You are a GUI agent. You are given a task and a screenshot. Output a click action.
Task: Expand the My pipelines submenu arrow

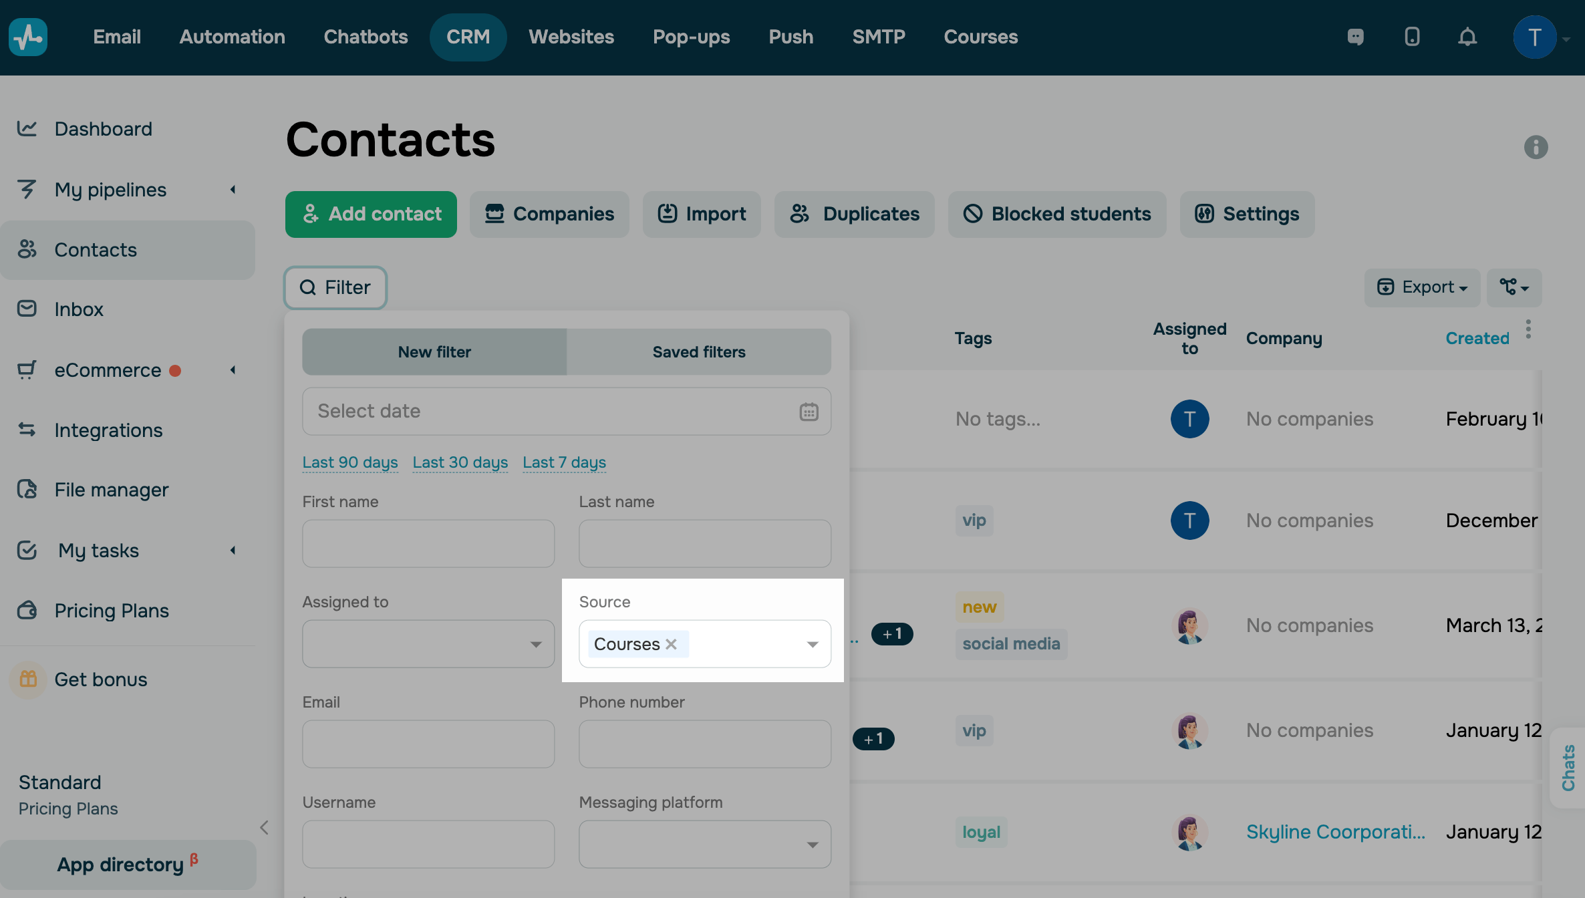(233, 190)
